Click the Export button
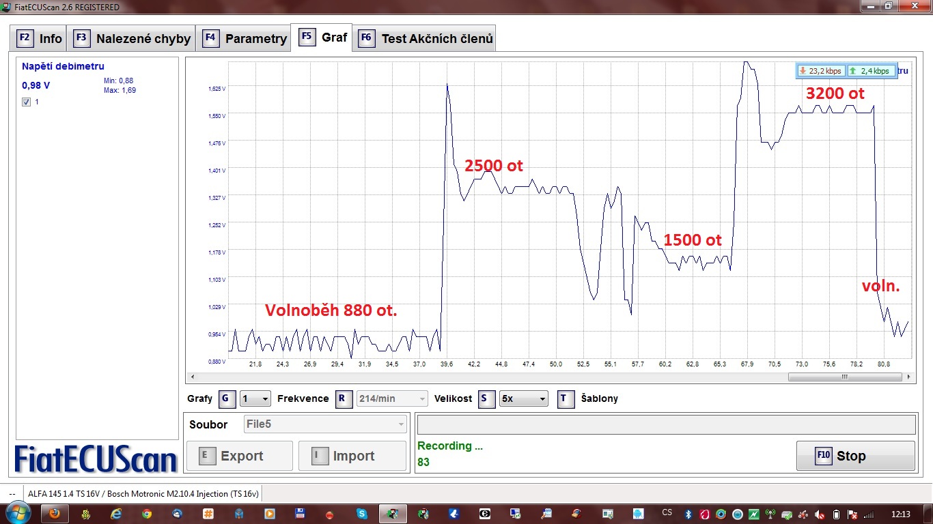The height and width of the screenshot is (524, 933). [240, 456]
